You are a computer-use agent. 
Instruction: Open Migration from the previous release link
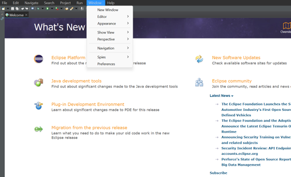click(89, 128)
